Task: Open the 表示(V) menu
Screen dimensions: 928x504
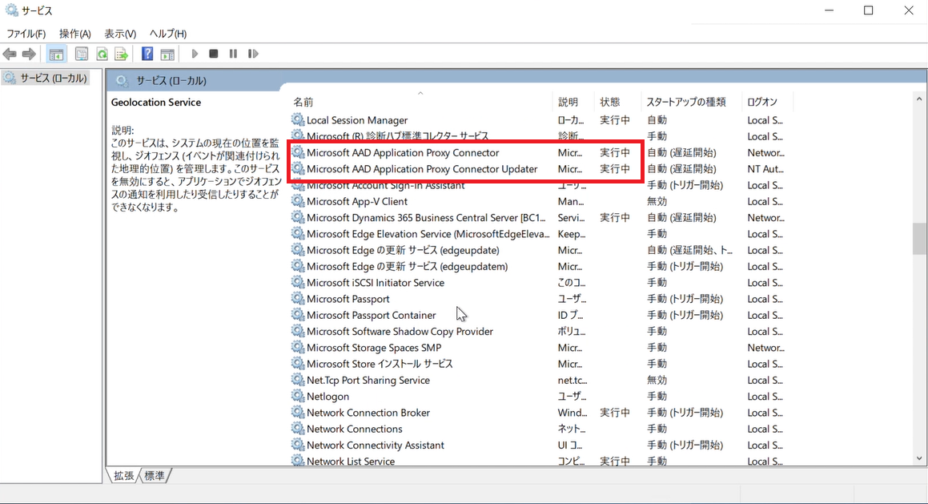Action: tap(120, 34)
